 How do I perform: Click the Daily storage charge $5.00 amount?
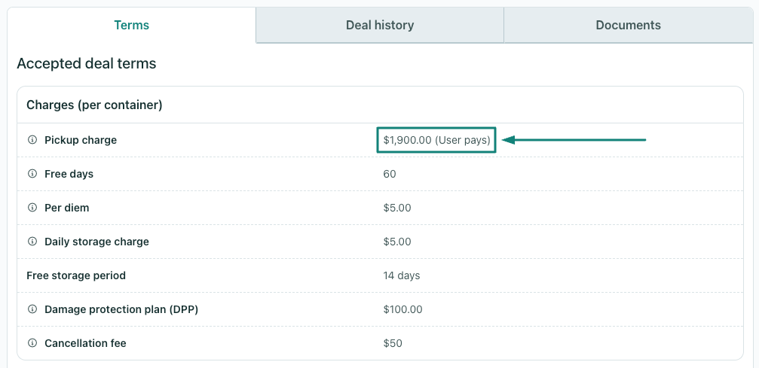397,242
